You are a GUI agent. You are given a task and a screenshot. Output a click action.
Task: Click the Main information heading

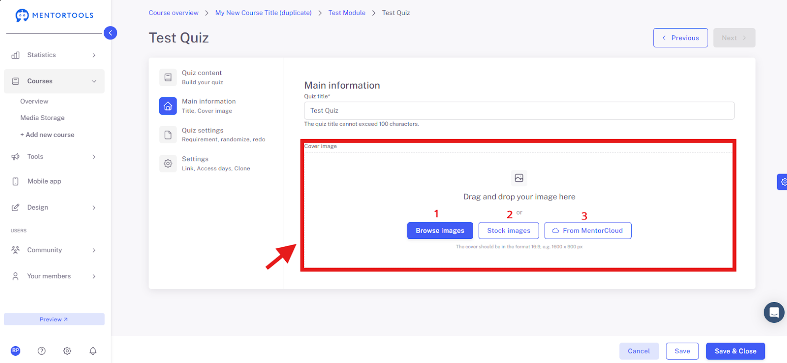[x=342, y=86]
